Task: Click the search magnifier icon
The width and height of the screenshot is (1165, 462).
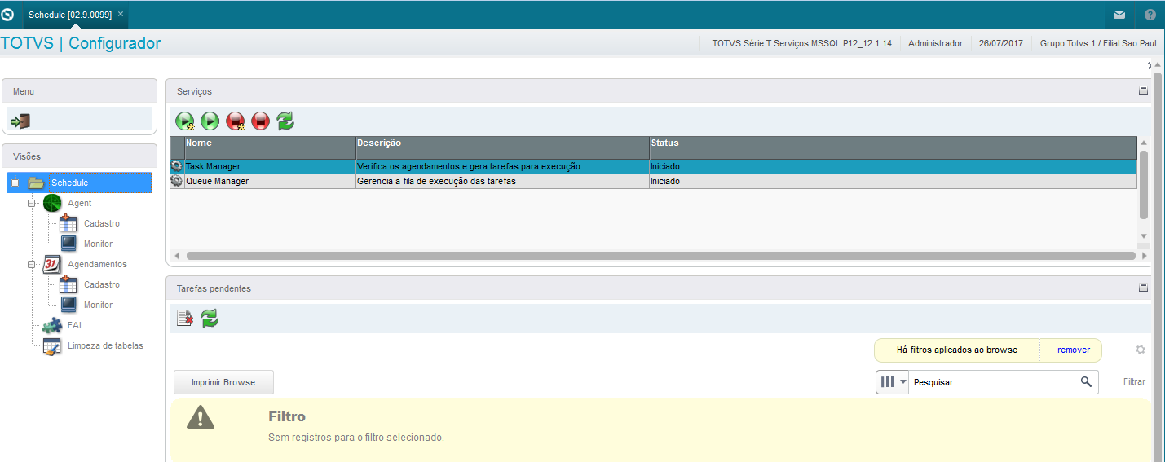Action: coord(1086,381)
